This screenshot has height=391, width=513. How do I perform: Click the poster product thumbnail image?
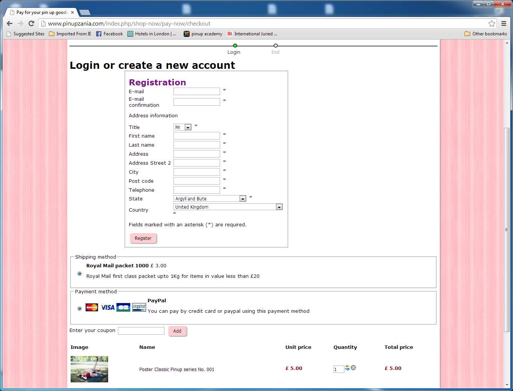[89, 369]
